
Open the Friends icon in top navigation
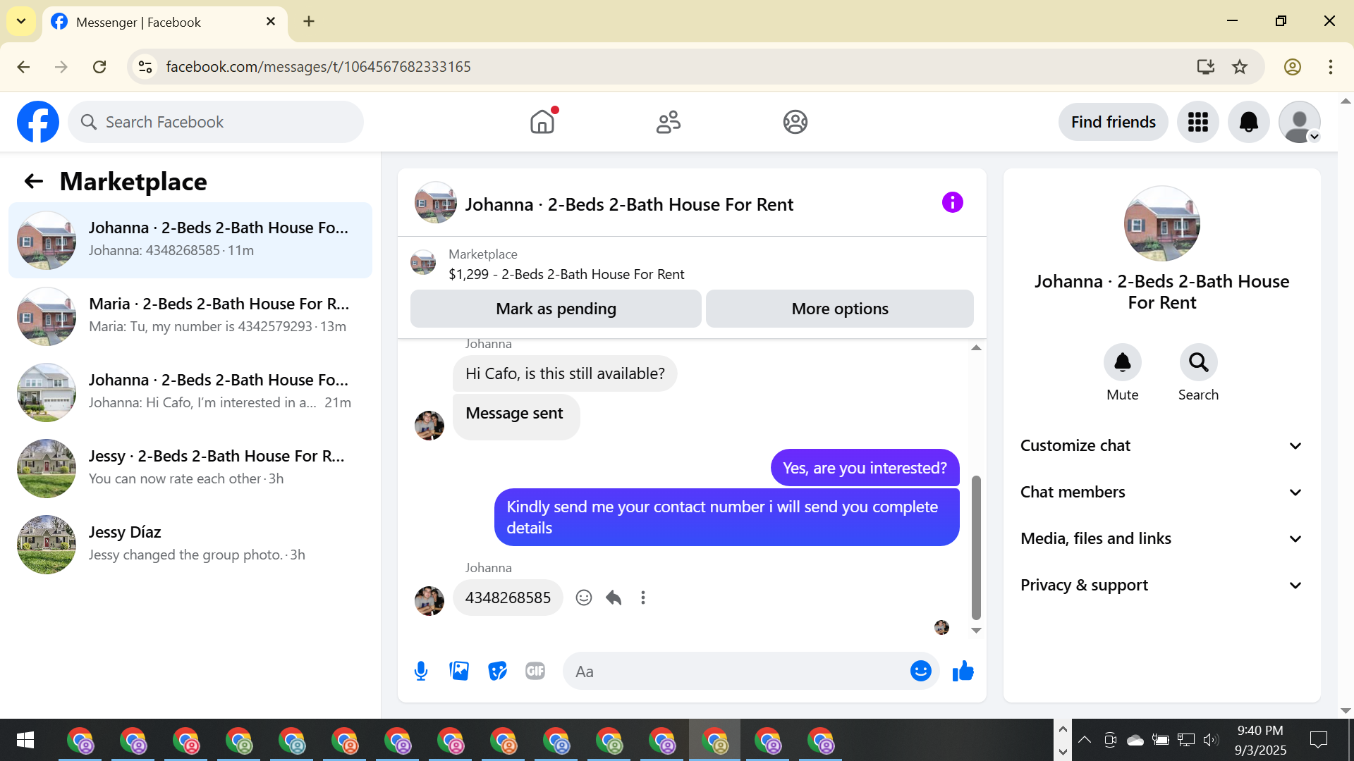(x=669, y=122)
